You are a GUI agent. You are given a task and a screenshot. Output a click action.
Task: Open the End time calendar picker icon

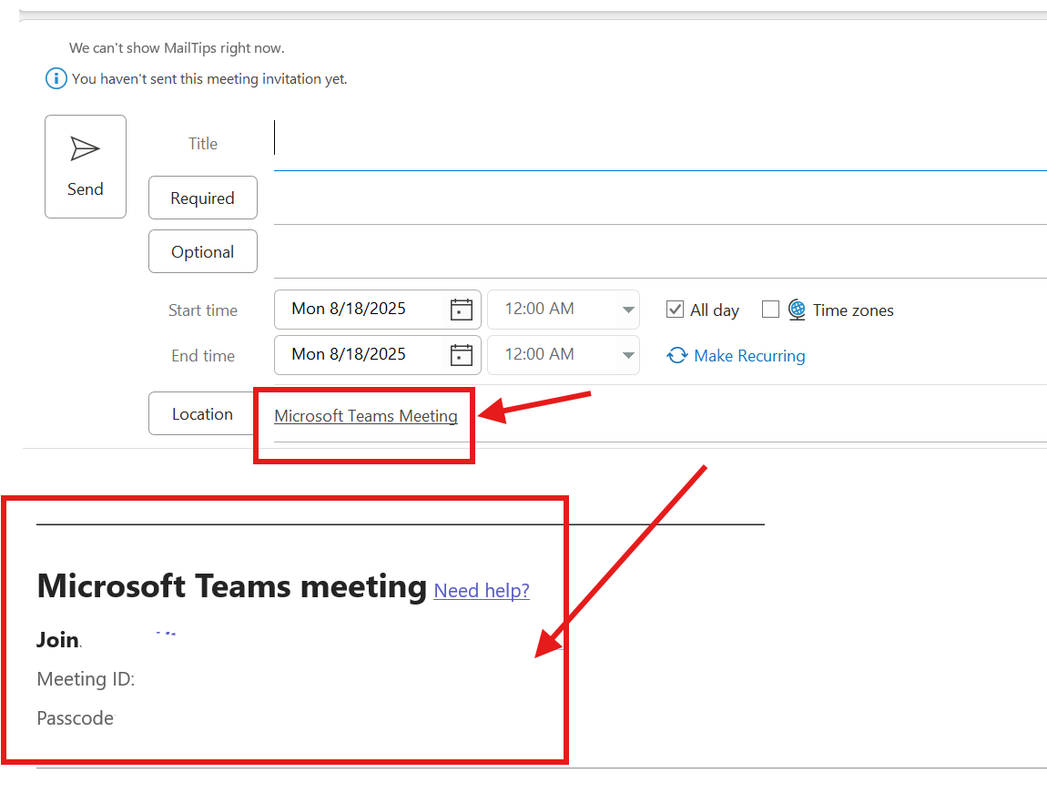(461, 355)
